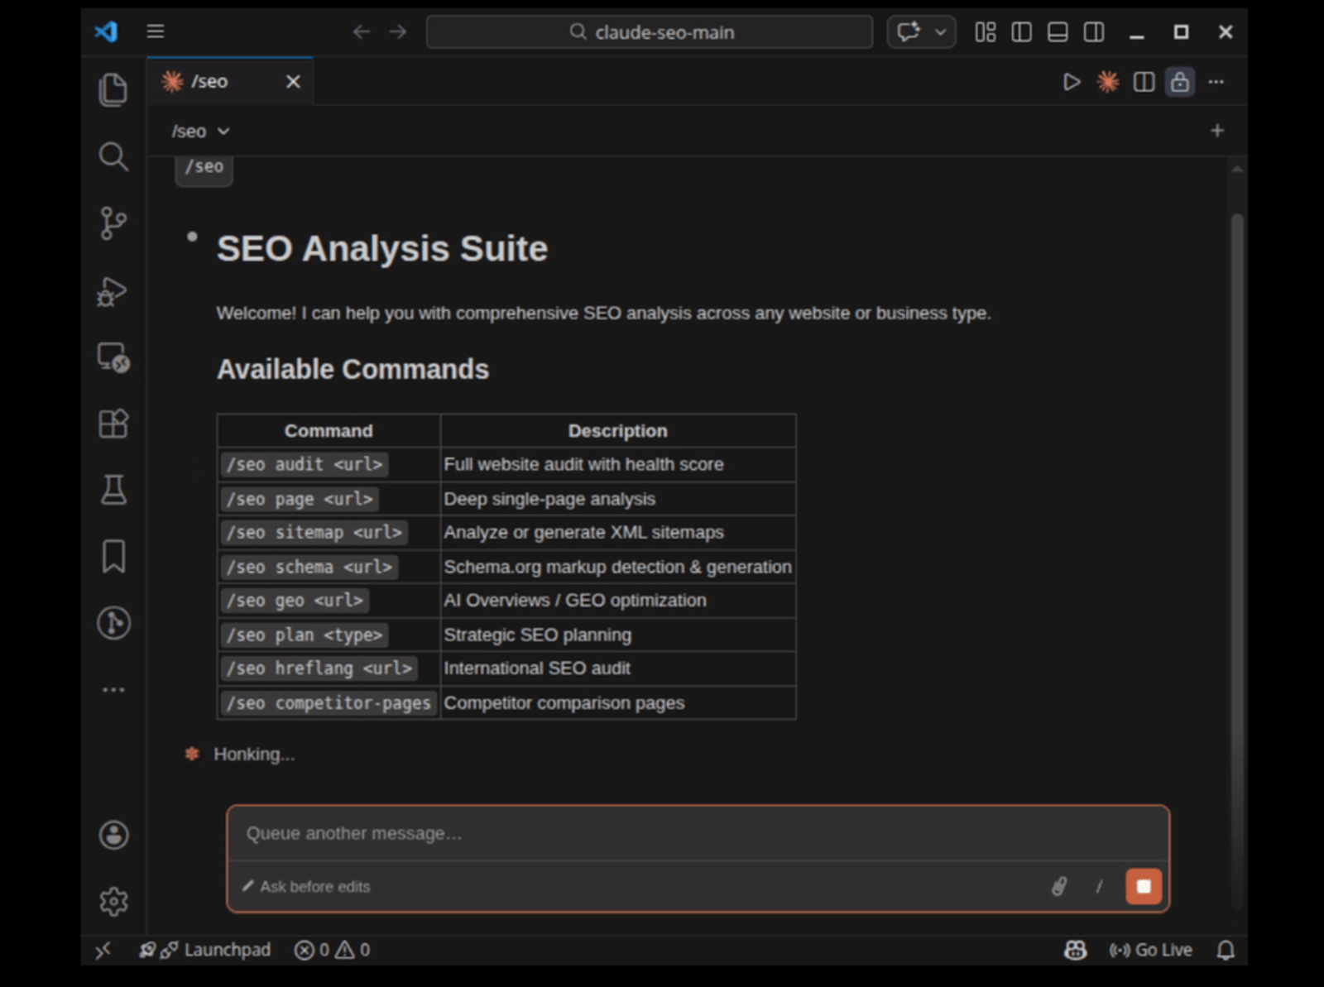Open the chat icon in title bar
Viewport: 1324px width, 987px height.
(x=909, y=31)
